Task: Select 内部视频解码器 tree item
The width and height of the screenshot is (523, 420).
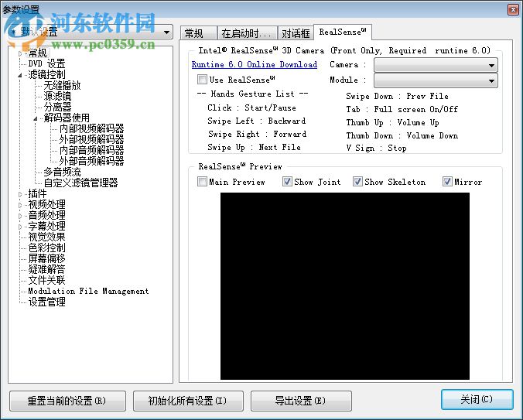Action: (92, 128)
